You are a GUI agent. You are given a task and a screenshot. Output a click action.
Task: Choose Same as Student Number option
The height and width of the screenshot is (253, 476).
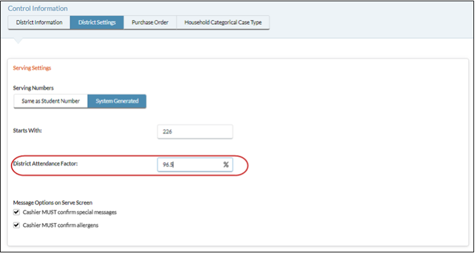point(51,101)
